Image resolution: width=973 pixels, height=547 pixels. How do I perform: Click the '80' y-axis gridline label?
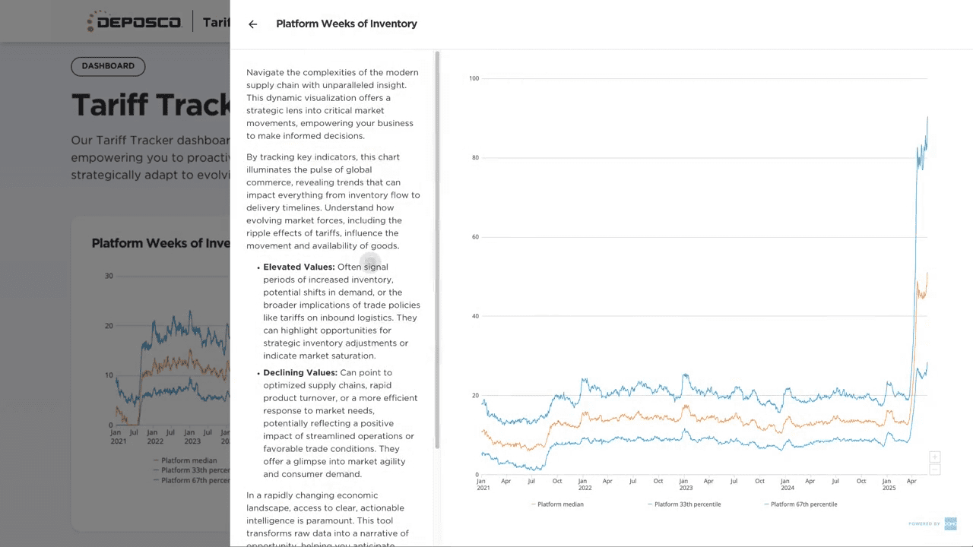click(x=475, y=158)
